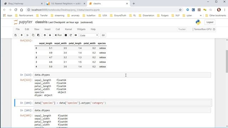Restart the kernel icon
228x128 pixels.
pyautogui.click(x=71, y=35)
